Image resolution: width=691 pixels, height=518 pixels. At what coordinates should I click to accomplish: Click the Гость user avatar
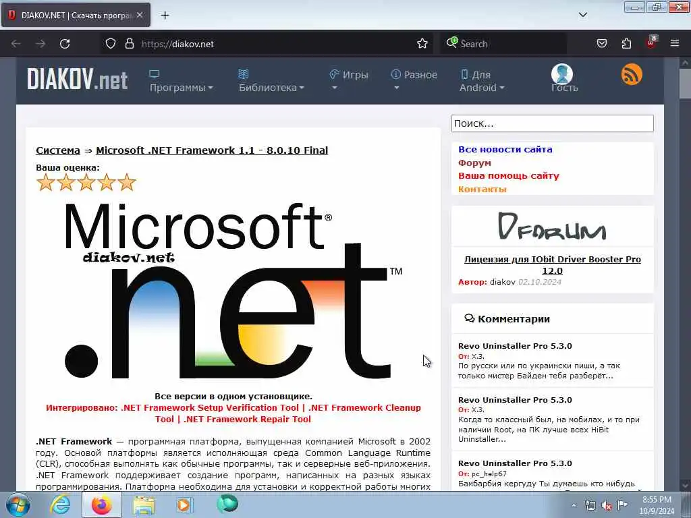tap(562, 74)
